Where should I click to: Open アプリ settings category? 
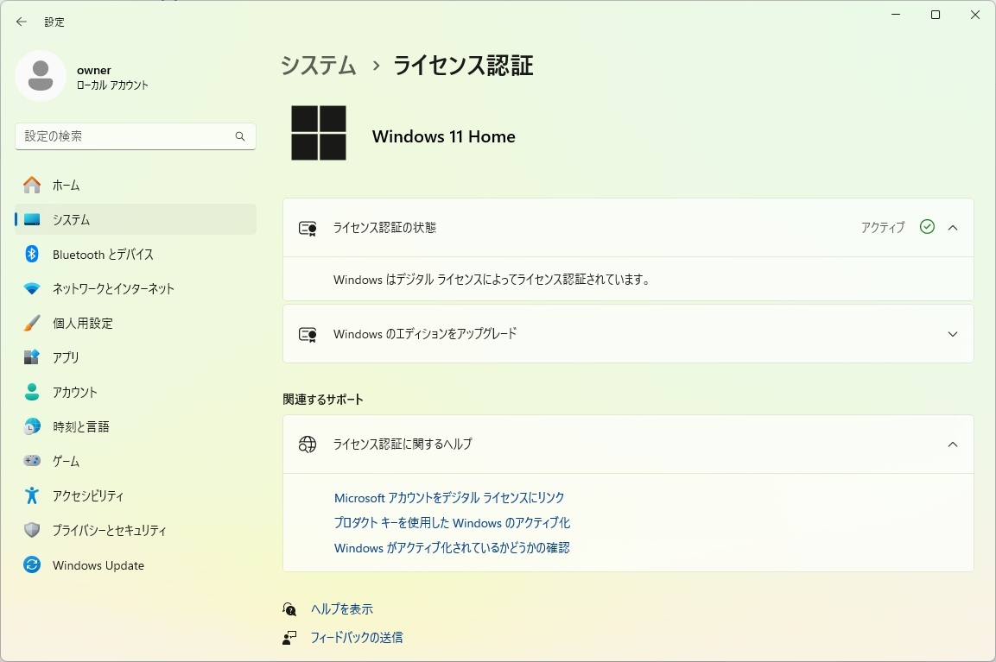coord(136,357)
